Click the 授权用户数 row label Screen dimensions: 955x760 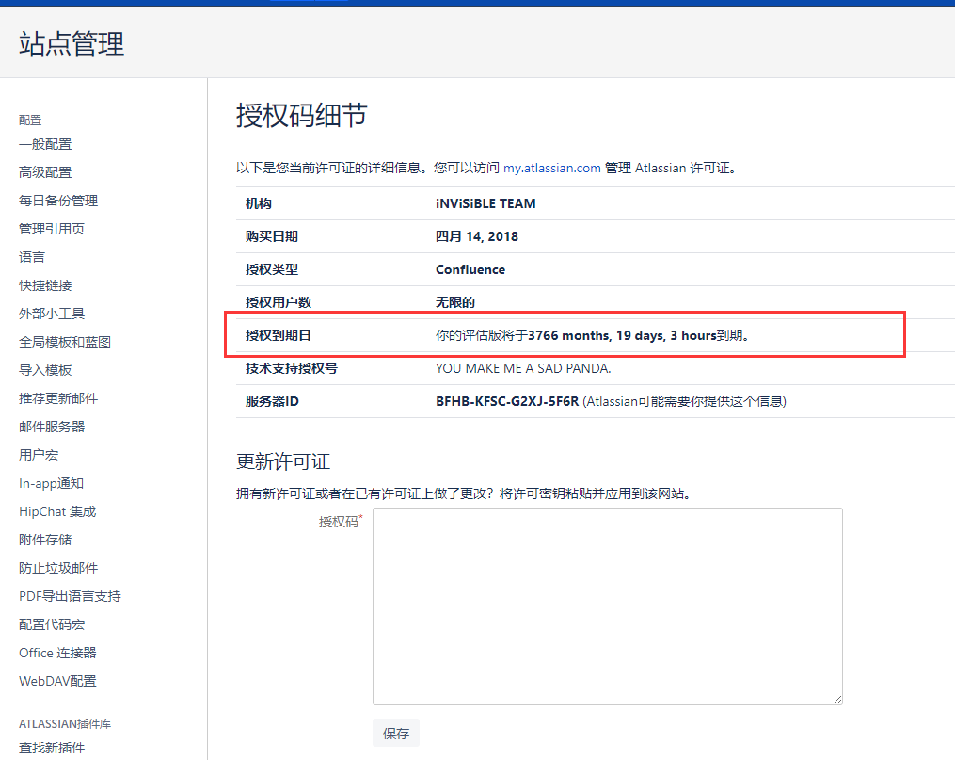[279, 302]
